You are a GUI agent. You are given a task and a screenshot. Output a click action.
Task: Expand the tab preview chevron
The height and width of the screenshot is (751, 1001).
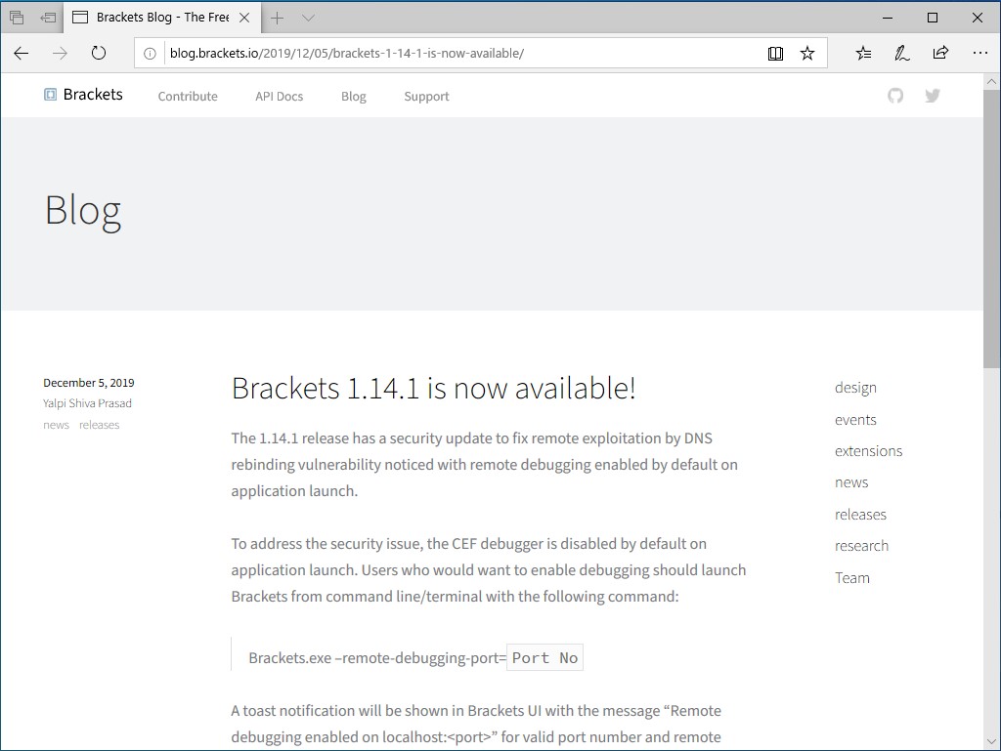click(307, 17)
